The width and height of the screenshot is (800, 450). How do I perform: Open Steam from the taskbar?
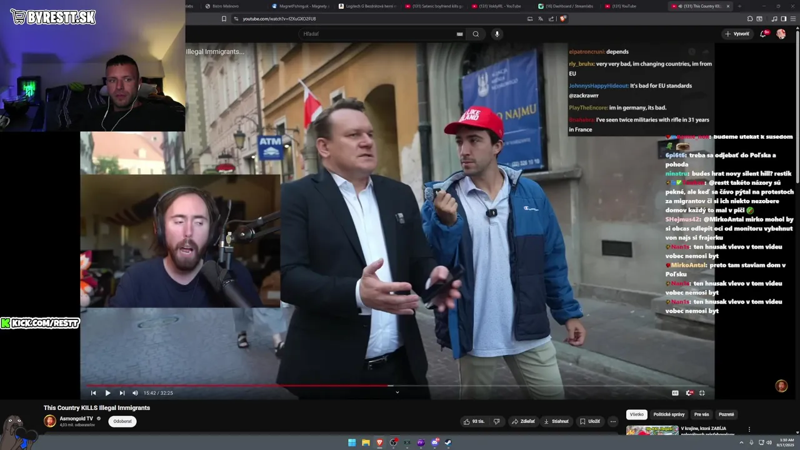(448, 442)
